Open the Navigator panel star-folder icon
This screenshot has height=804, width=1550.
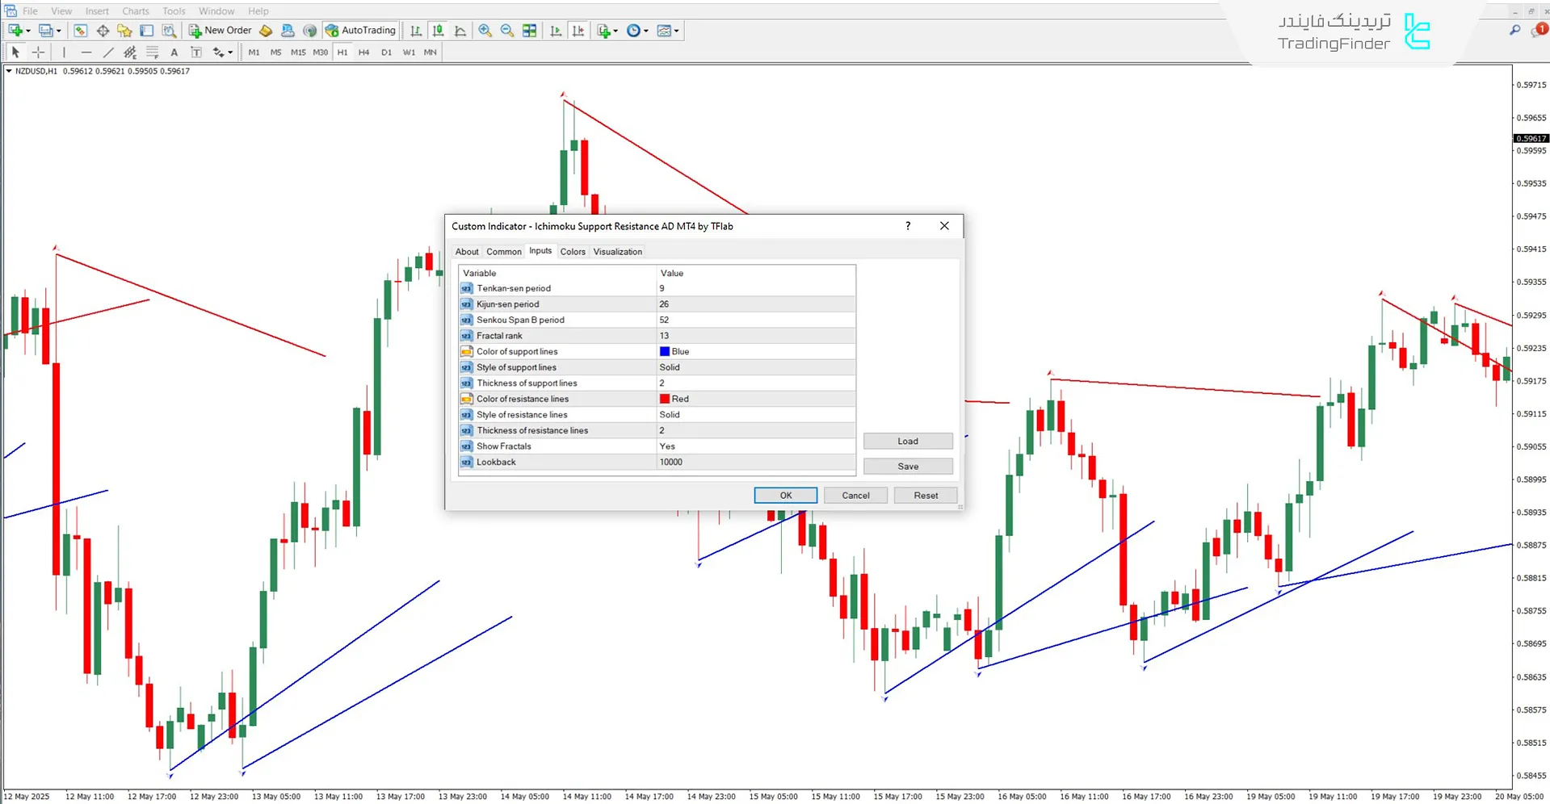pyautogui.click(x=124, y=31)
